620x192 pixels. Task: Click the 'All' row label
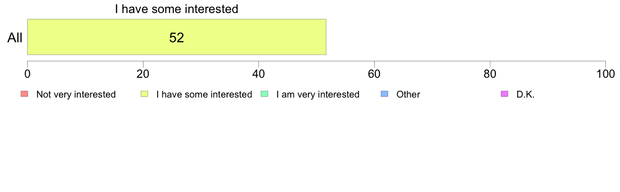[15, 38]
